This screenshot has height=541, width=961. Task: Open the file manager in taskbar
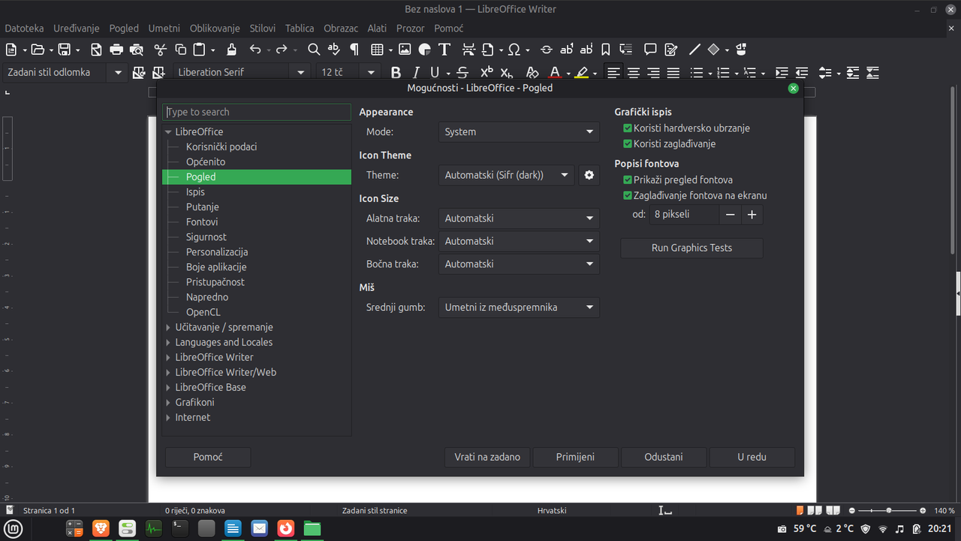point(312,528)
